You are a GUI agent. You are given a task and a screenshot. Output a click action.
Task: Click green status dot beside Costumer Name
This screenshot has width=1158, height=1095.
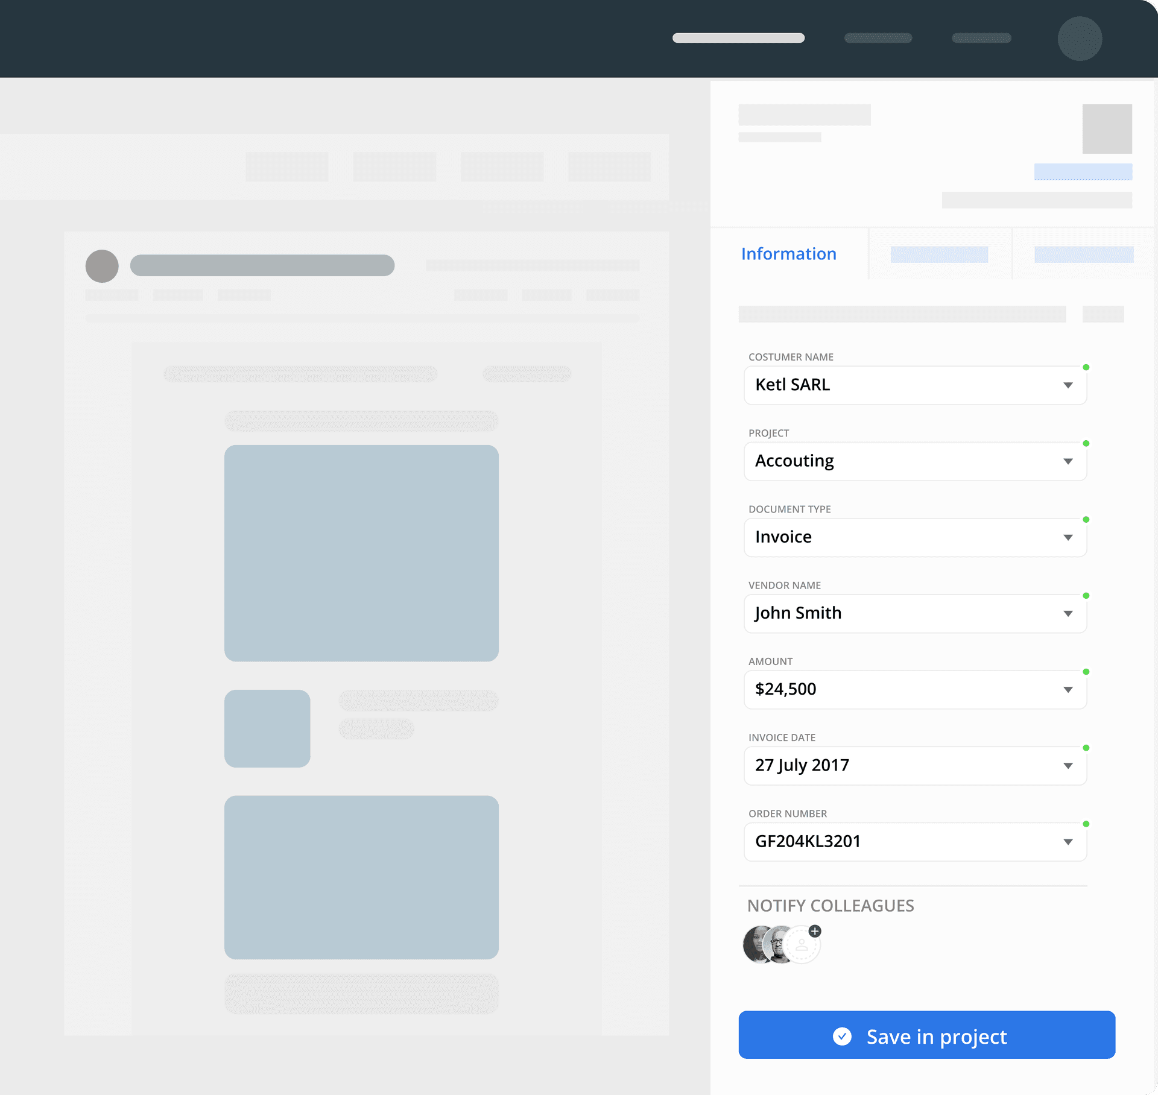[1086, 367]
